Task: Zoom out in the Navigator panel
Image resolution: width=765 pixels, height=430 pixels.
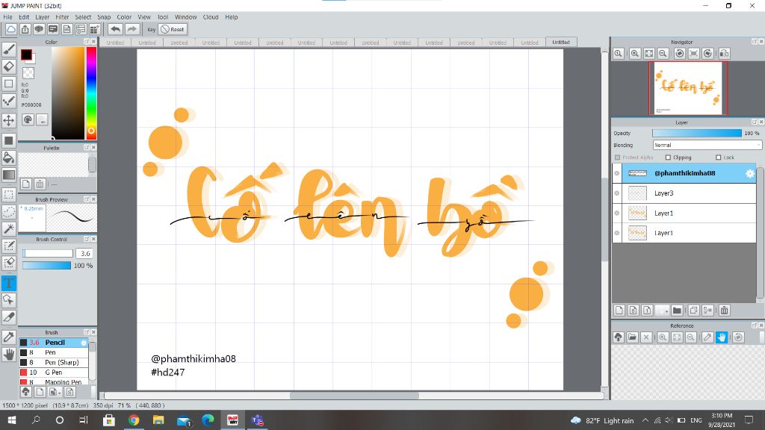Action: click(x=663, y=54)
